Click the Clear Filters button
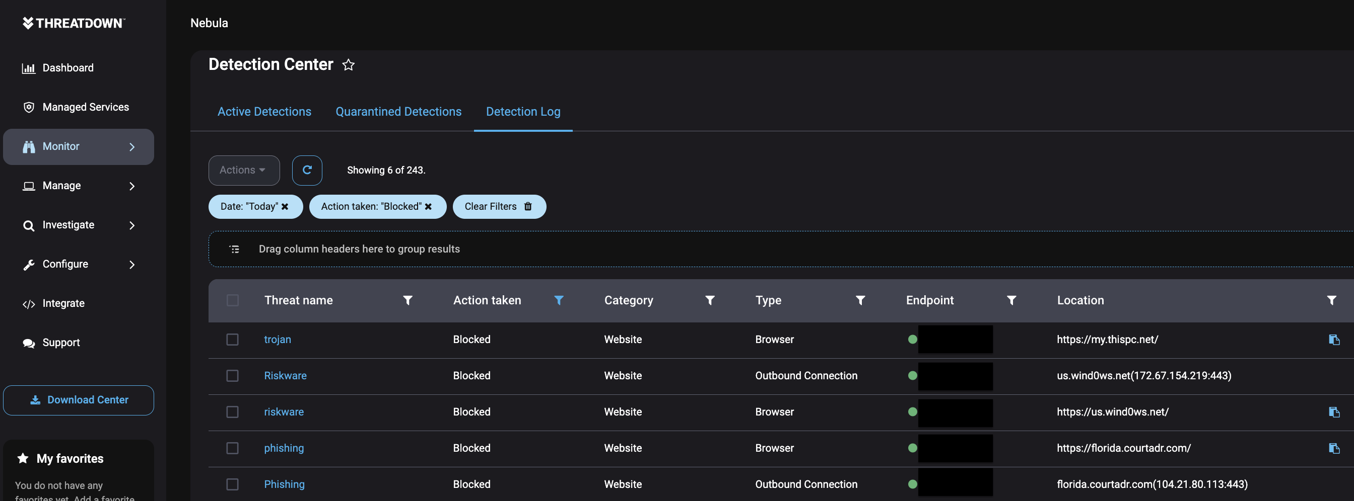 click(x=499, y=207)
